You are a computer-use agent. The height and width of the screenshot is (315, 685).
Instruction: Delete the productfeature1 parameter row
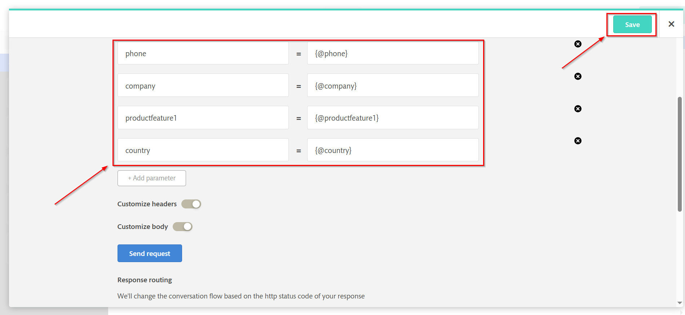point(578,109)
